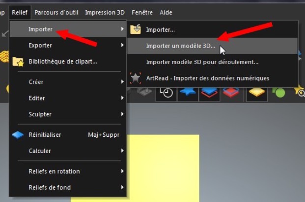Select Importer in the Relief menu
Viewport: 305px width, 202px height.
tap(68, 29)
